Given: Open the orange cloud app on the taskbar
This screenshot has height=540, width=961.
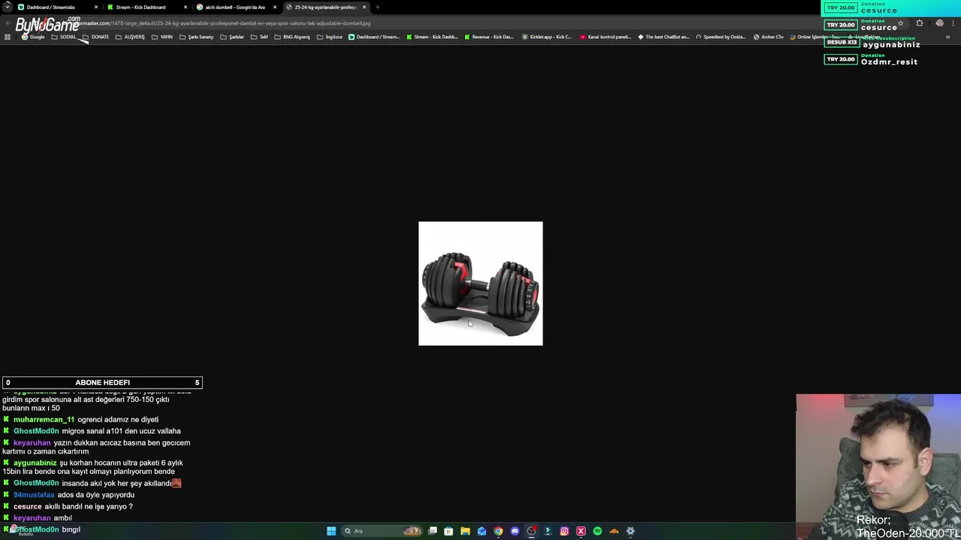Looking at the screenshot, I should click(x=613, y=531).
